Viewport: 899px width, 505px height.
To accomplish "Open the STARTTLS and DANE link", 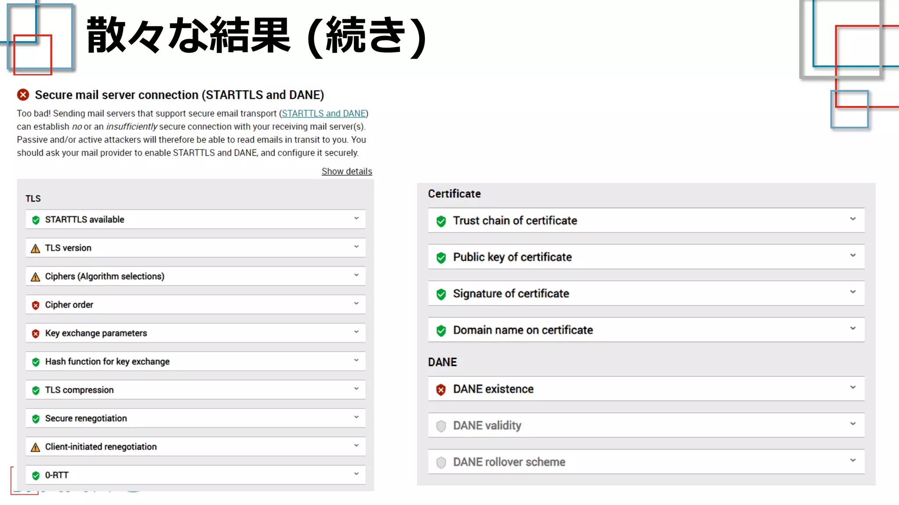I will (324, 114).
